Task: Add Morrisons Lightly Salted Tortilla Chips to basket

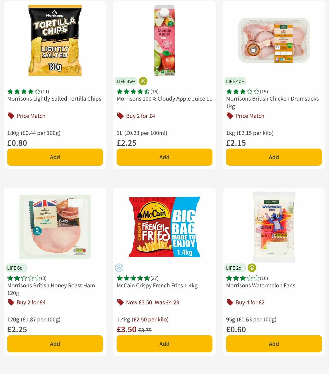Action: click(55, 157)
